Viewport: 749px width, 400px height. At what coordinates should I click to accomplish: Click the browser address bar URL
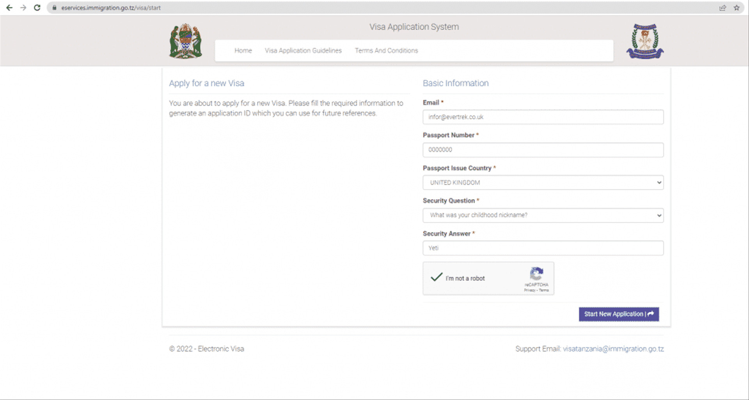pos(111,8)
